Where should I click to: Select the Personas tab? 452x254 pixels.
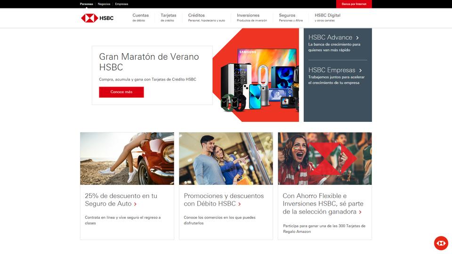tap(87, 4)
